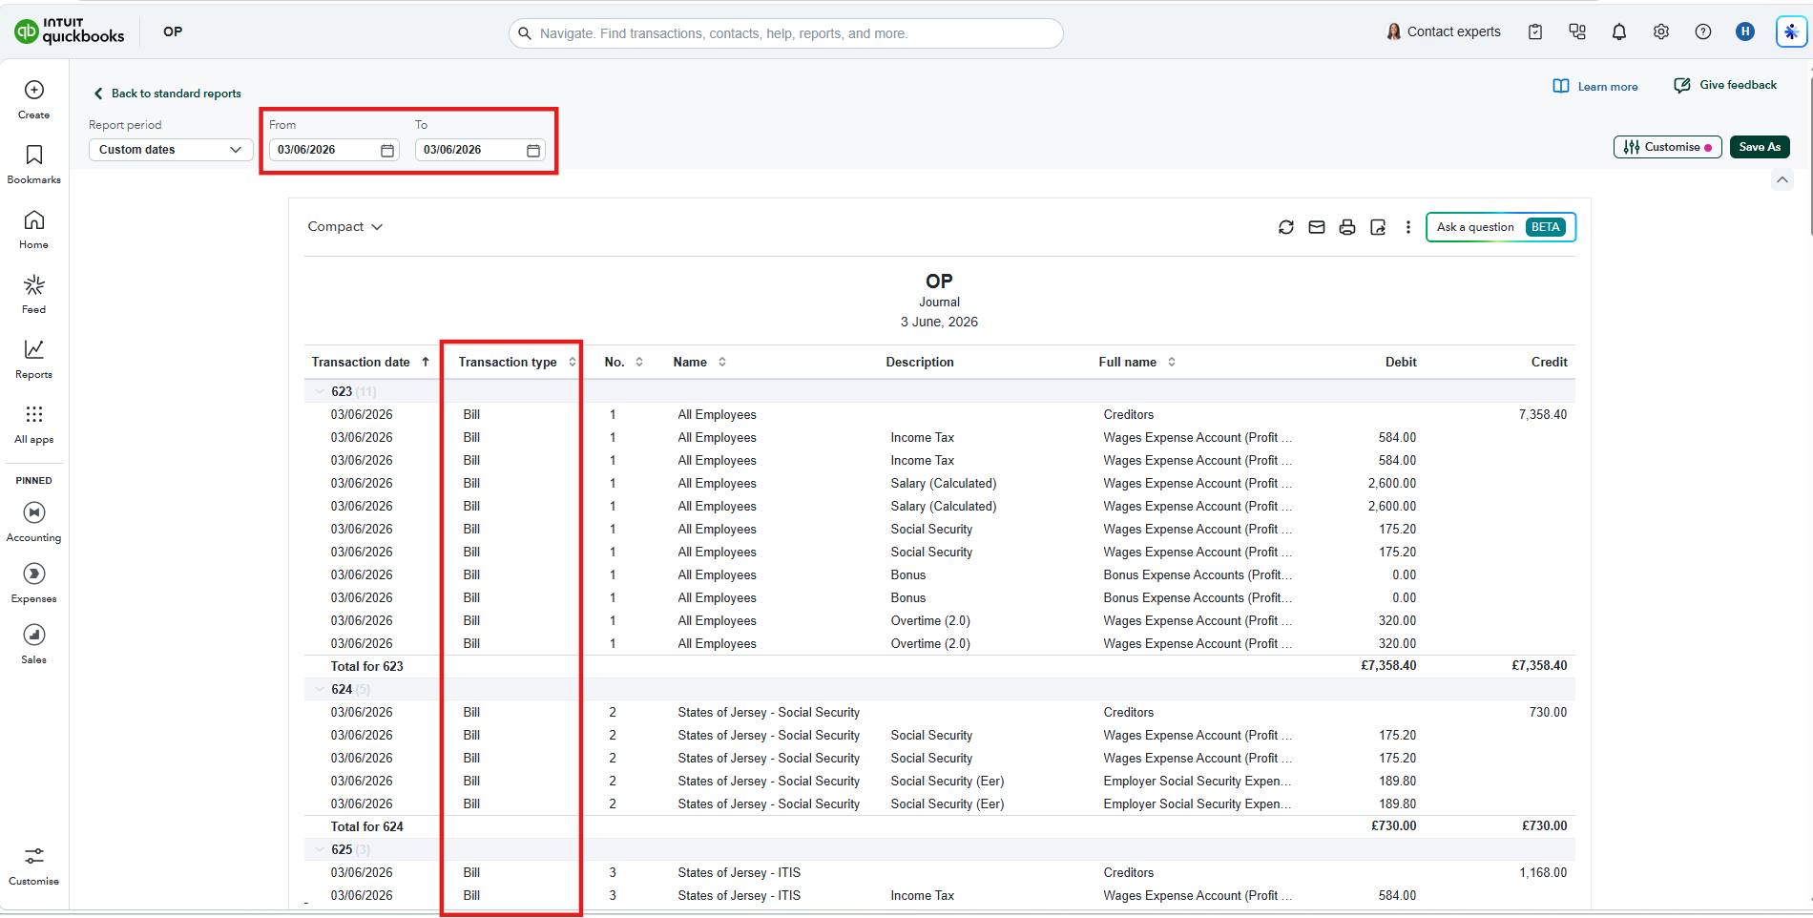The height and width of the screenshot is (918, 1813).
Task: Open the To date calendar picker
Action: coord(533,150)
